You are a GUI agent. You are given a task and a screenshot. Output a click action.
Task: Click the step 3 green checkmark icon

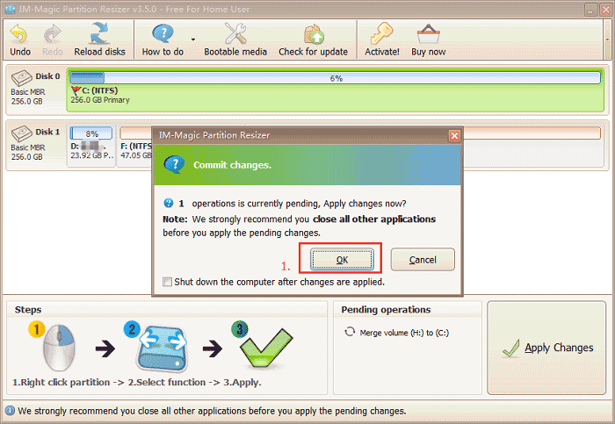tap(266, 348)
